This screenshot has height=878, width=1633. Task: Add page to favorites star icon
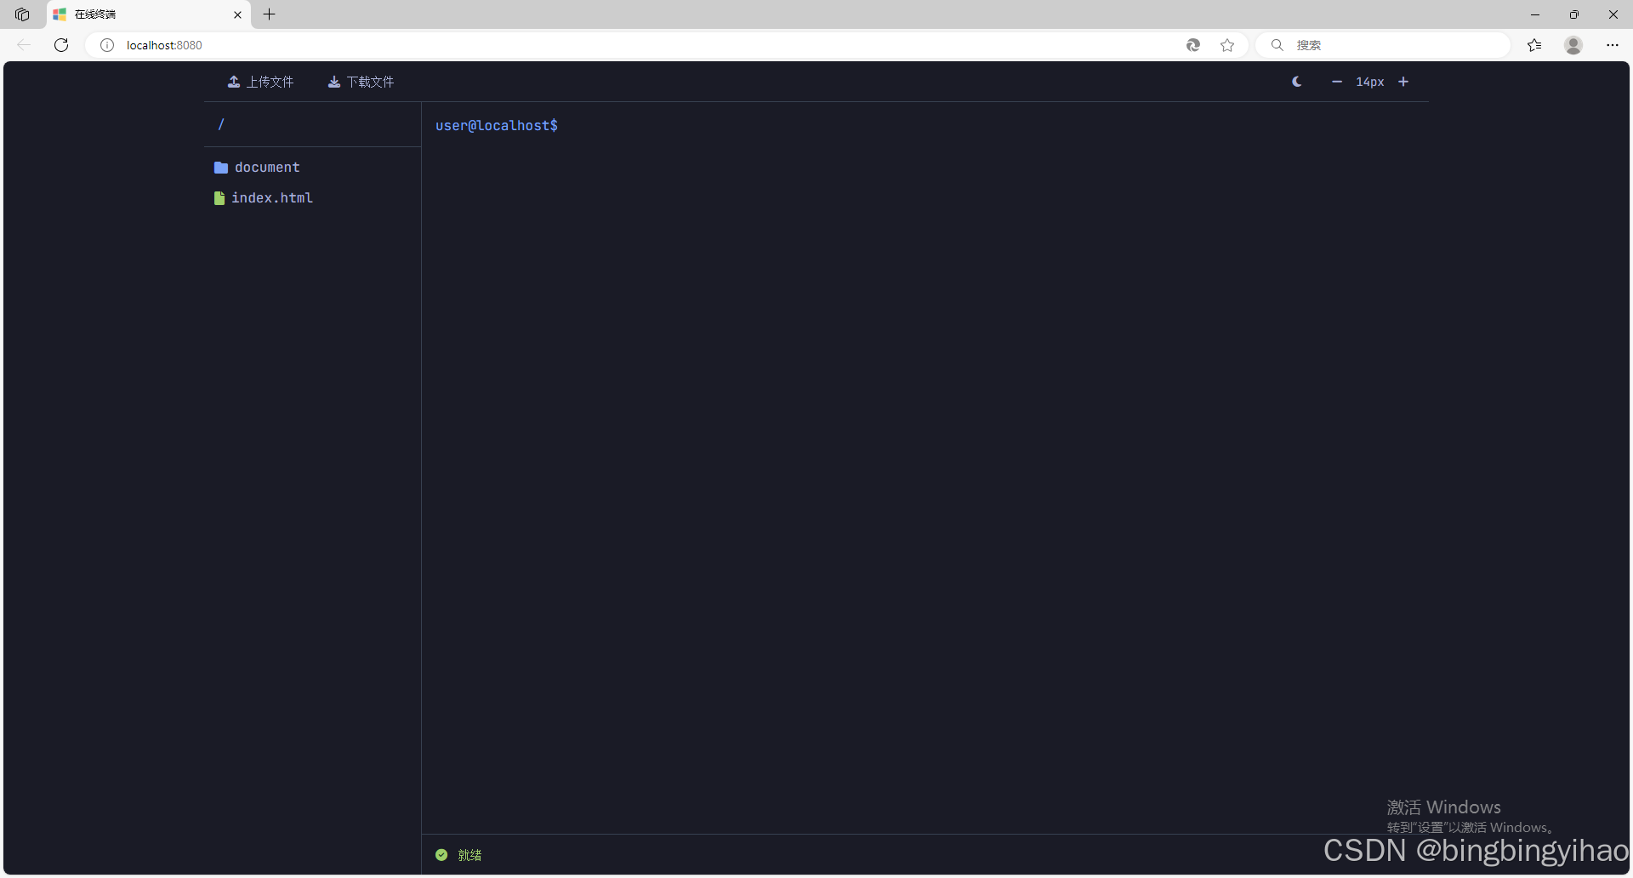click(1227, 45)
